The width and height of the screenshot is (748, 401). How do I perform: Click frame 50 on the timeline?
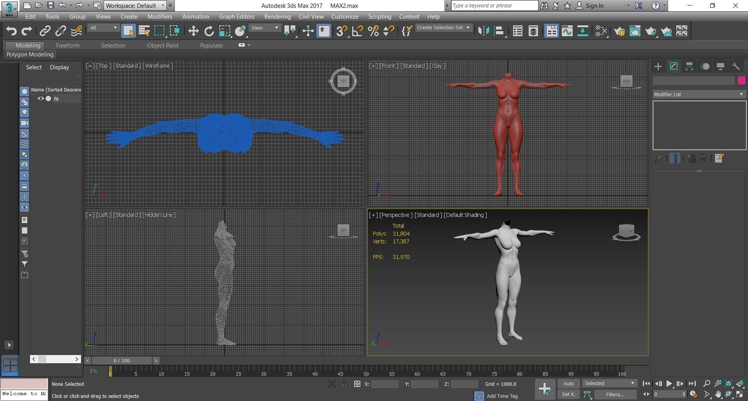366,373
